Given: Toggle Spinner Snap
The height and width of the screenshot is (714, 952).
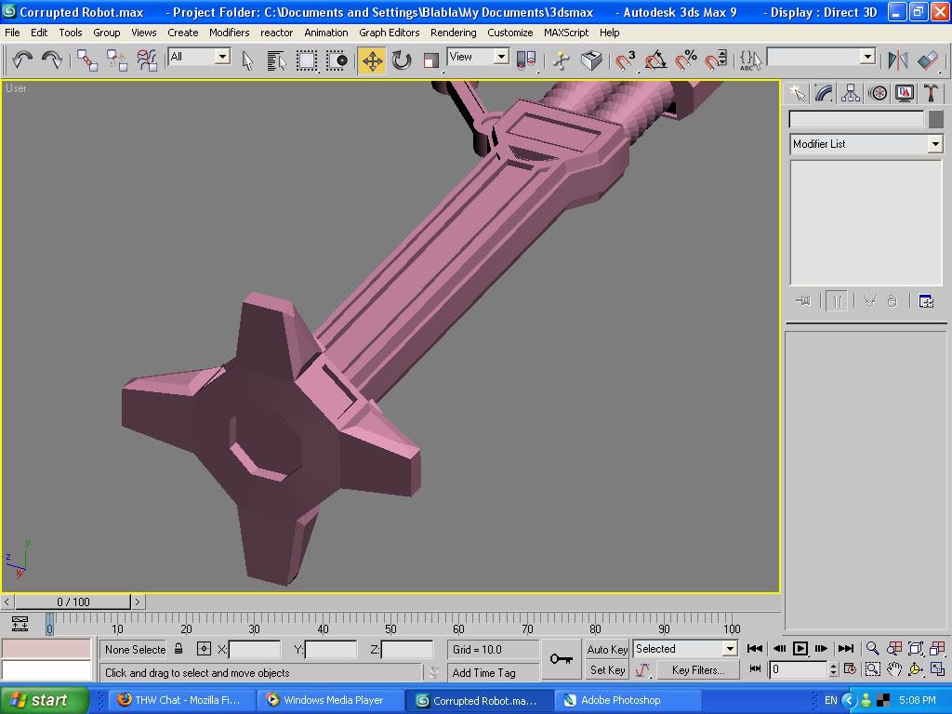Looking at the screenshot, I should (x=716, y=60).
